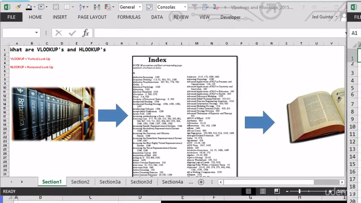Switch to Page Layout view in status bar

click(x=263, y=191)
